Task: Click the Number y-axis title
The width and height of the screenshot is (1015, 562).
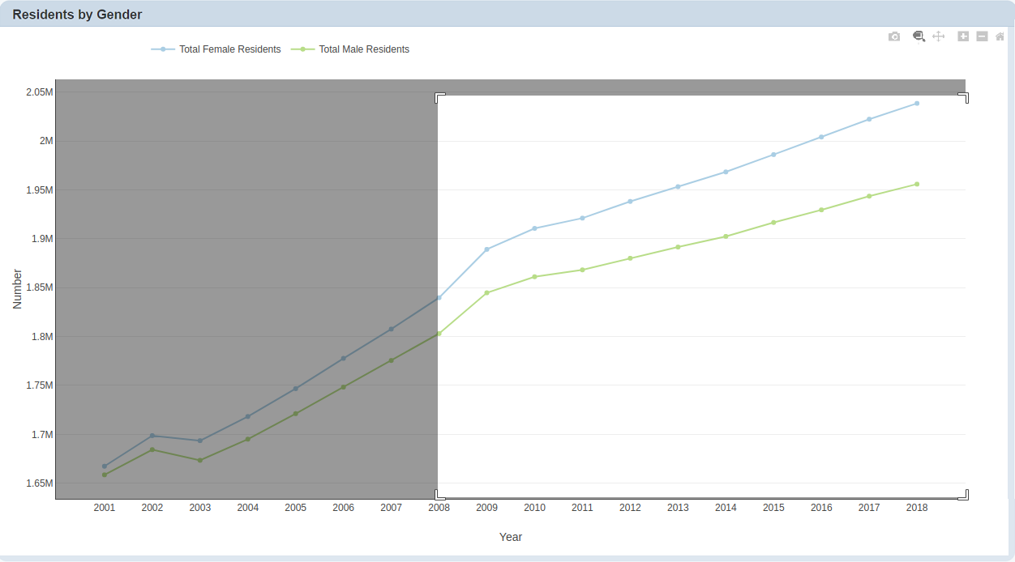Action: [x=17, y=288]
